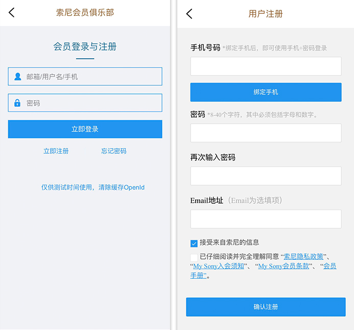
Task: Click the 再次输入密码 label
Action: point(213,157)
